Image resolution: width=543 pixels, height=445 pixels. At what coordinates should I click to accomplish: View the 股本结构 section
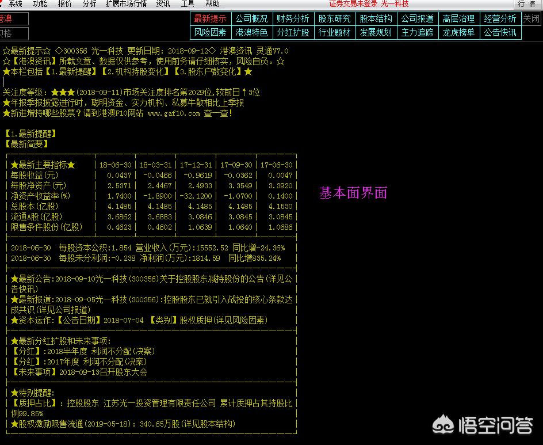click(376, 18)
